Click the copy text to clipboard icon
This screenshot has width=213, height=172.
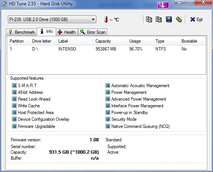[x=149, y=19]
